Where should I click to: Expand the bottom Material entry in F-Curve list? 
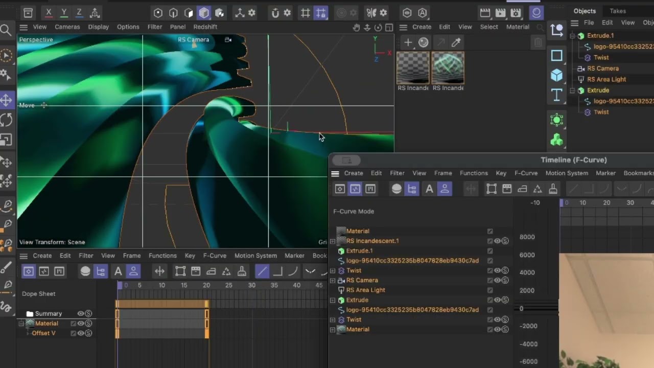point(333,330)
